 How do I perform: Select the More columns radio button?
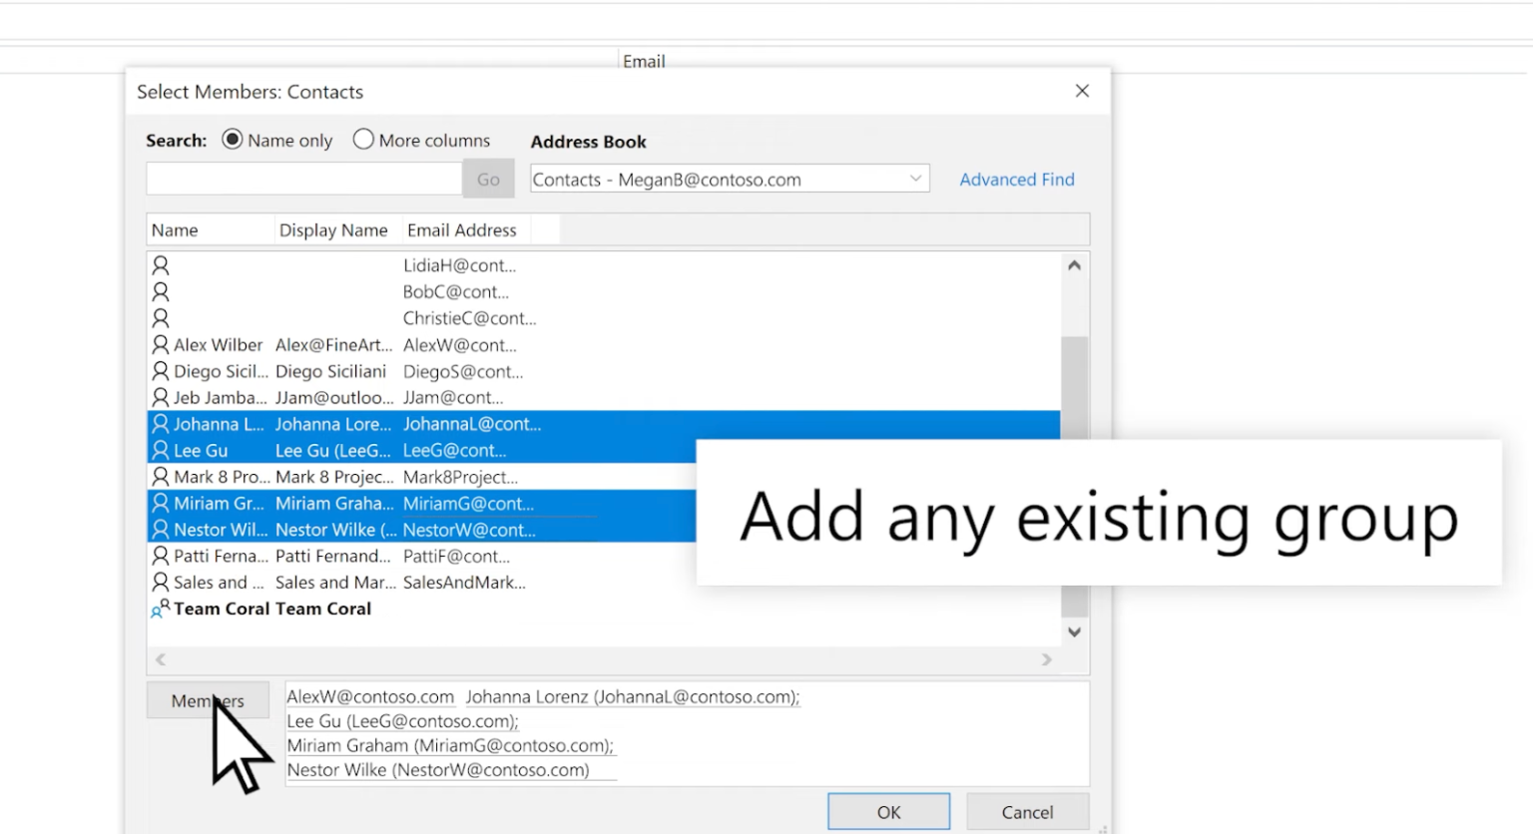[363, 140]
